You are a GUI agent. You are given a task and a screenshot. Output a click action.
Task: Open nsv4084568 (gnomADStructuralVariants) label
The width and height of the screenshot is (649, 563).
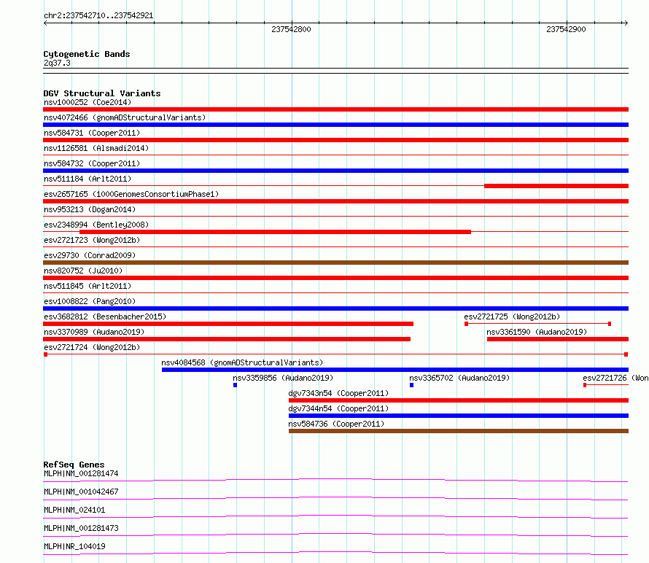(242, 362)
